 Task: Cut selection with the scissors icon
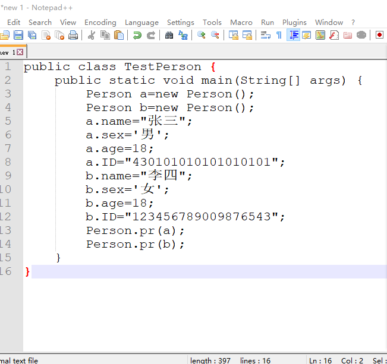[92, 35]
